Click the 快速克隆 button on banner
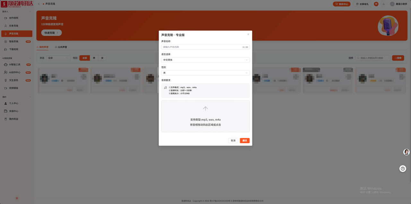This screenshot has height=204, width=411. (51, 33)
